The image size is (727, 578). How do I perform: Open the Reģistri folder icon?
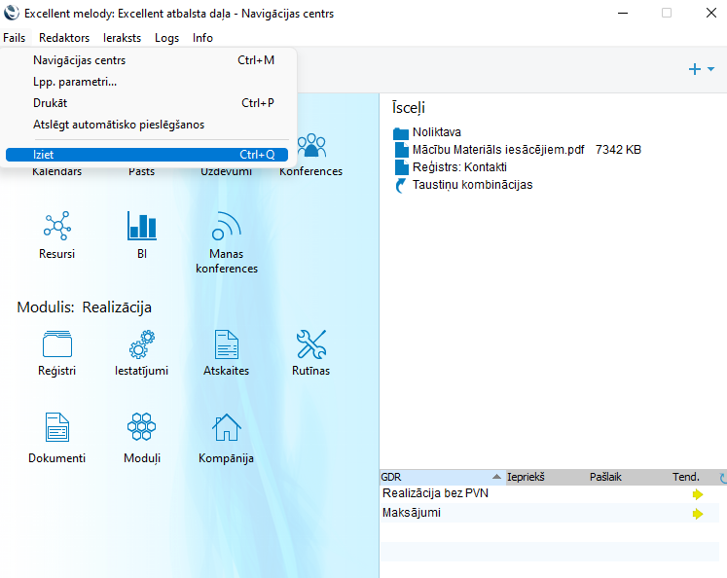tap(57, 344)
